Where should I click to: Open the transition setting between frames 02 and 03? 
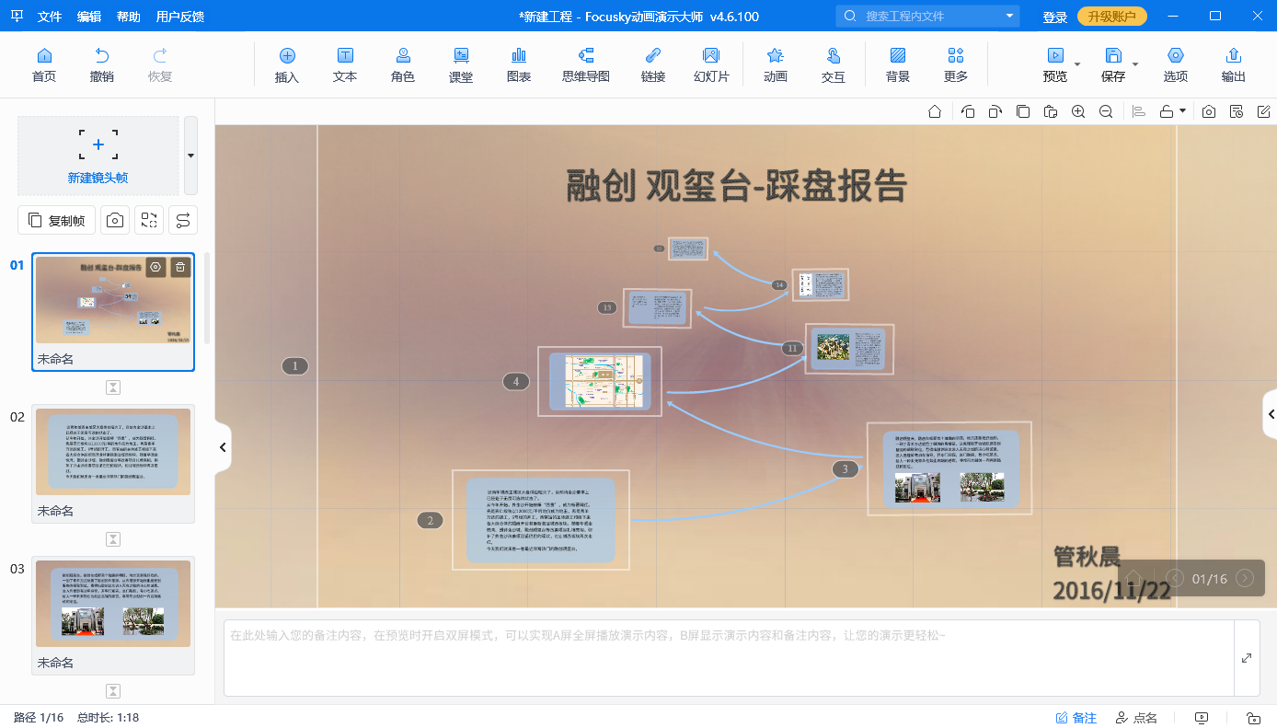click(113, 539)
